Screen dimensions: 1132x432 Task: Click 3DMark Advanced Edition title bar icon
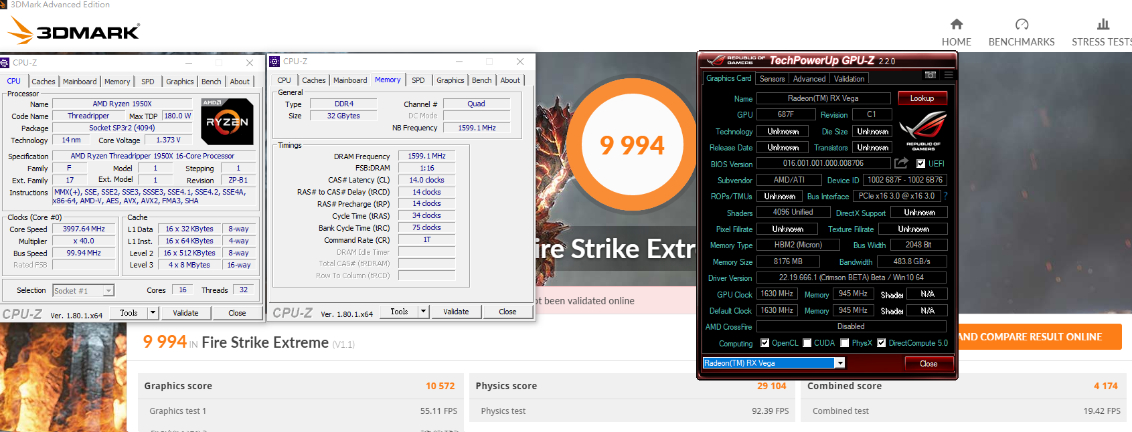[x=3, y=4]
